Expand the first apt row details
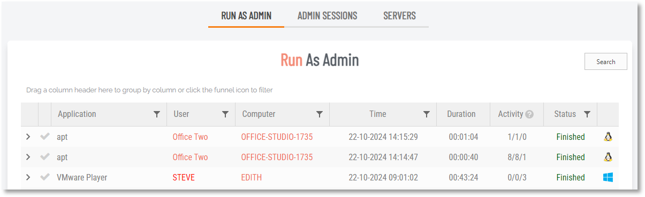The image size is (645, 197). [x=28, y=137]
